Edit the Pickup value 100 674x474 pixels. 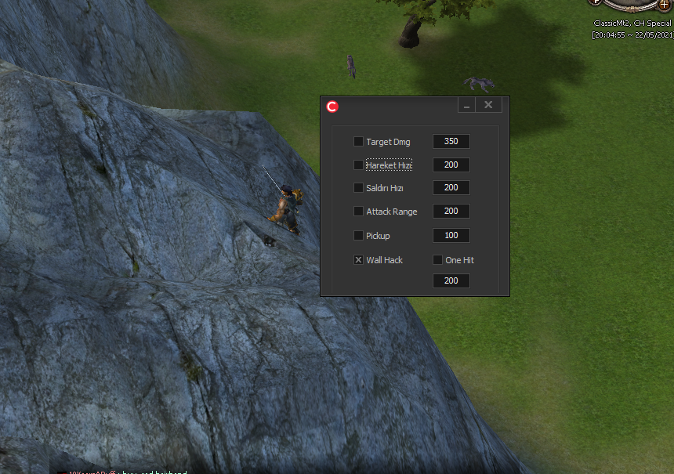[451, 236]
